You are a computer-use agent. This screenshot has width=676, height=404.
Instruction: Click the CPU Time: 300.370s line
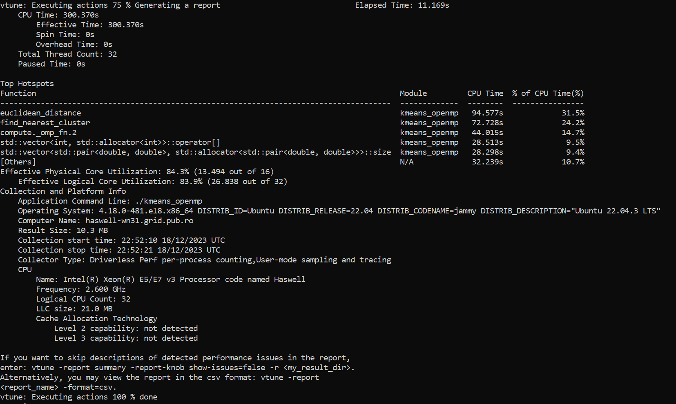coord(58,15)
